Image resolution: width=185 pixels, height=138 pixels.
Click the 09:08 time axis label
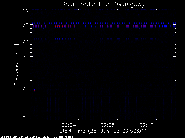point(108,125)
